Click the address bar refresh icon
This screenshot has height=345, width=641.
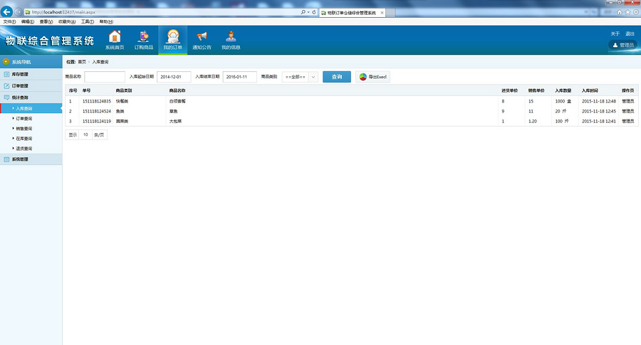314,12
